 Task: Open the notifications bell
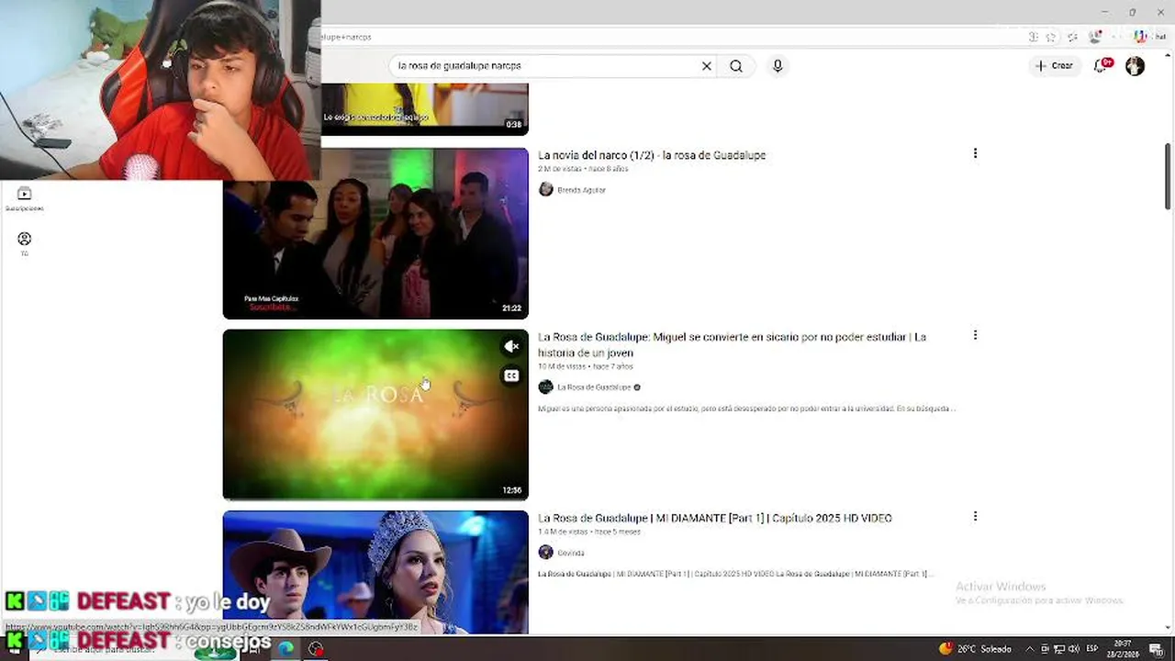[1101, 66]
